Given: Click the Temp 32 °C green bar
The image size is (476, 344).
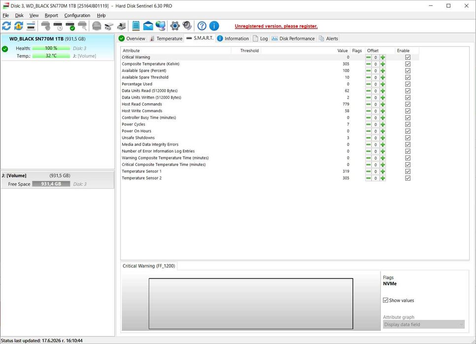Looking at the screenshot, I should point(51,56).
